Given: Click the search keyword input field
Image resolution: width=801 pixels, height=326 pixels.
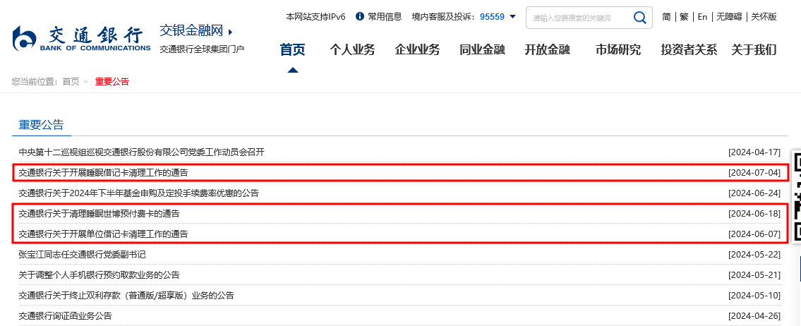Looking at the screenshot, I should [579, 18].
